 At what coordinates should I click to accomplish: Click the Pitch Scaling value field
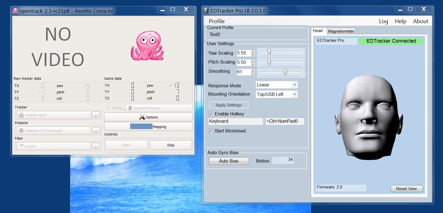coord(244,62)
